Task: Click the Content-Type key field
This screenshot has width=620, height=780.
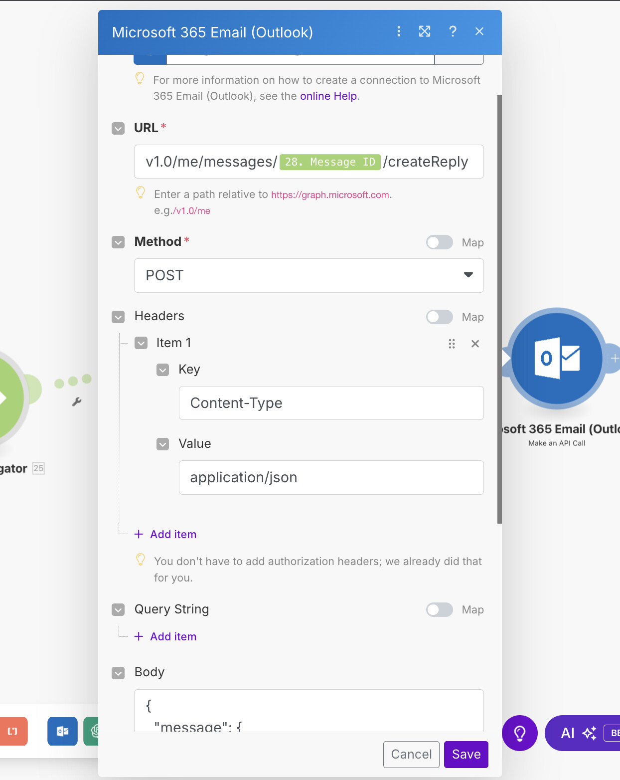Action: click(331, 403)
